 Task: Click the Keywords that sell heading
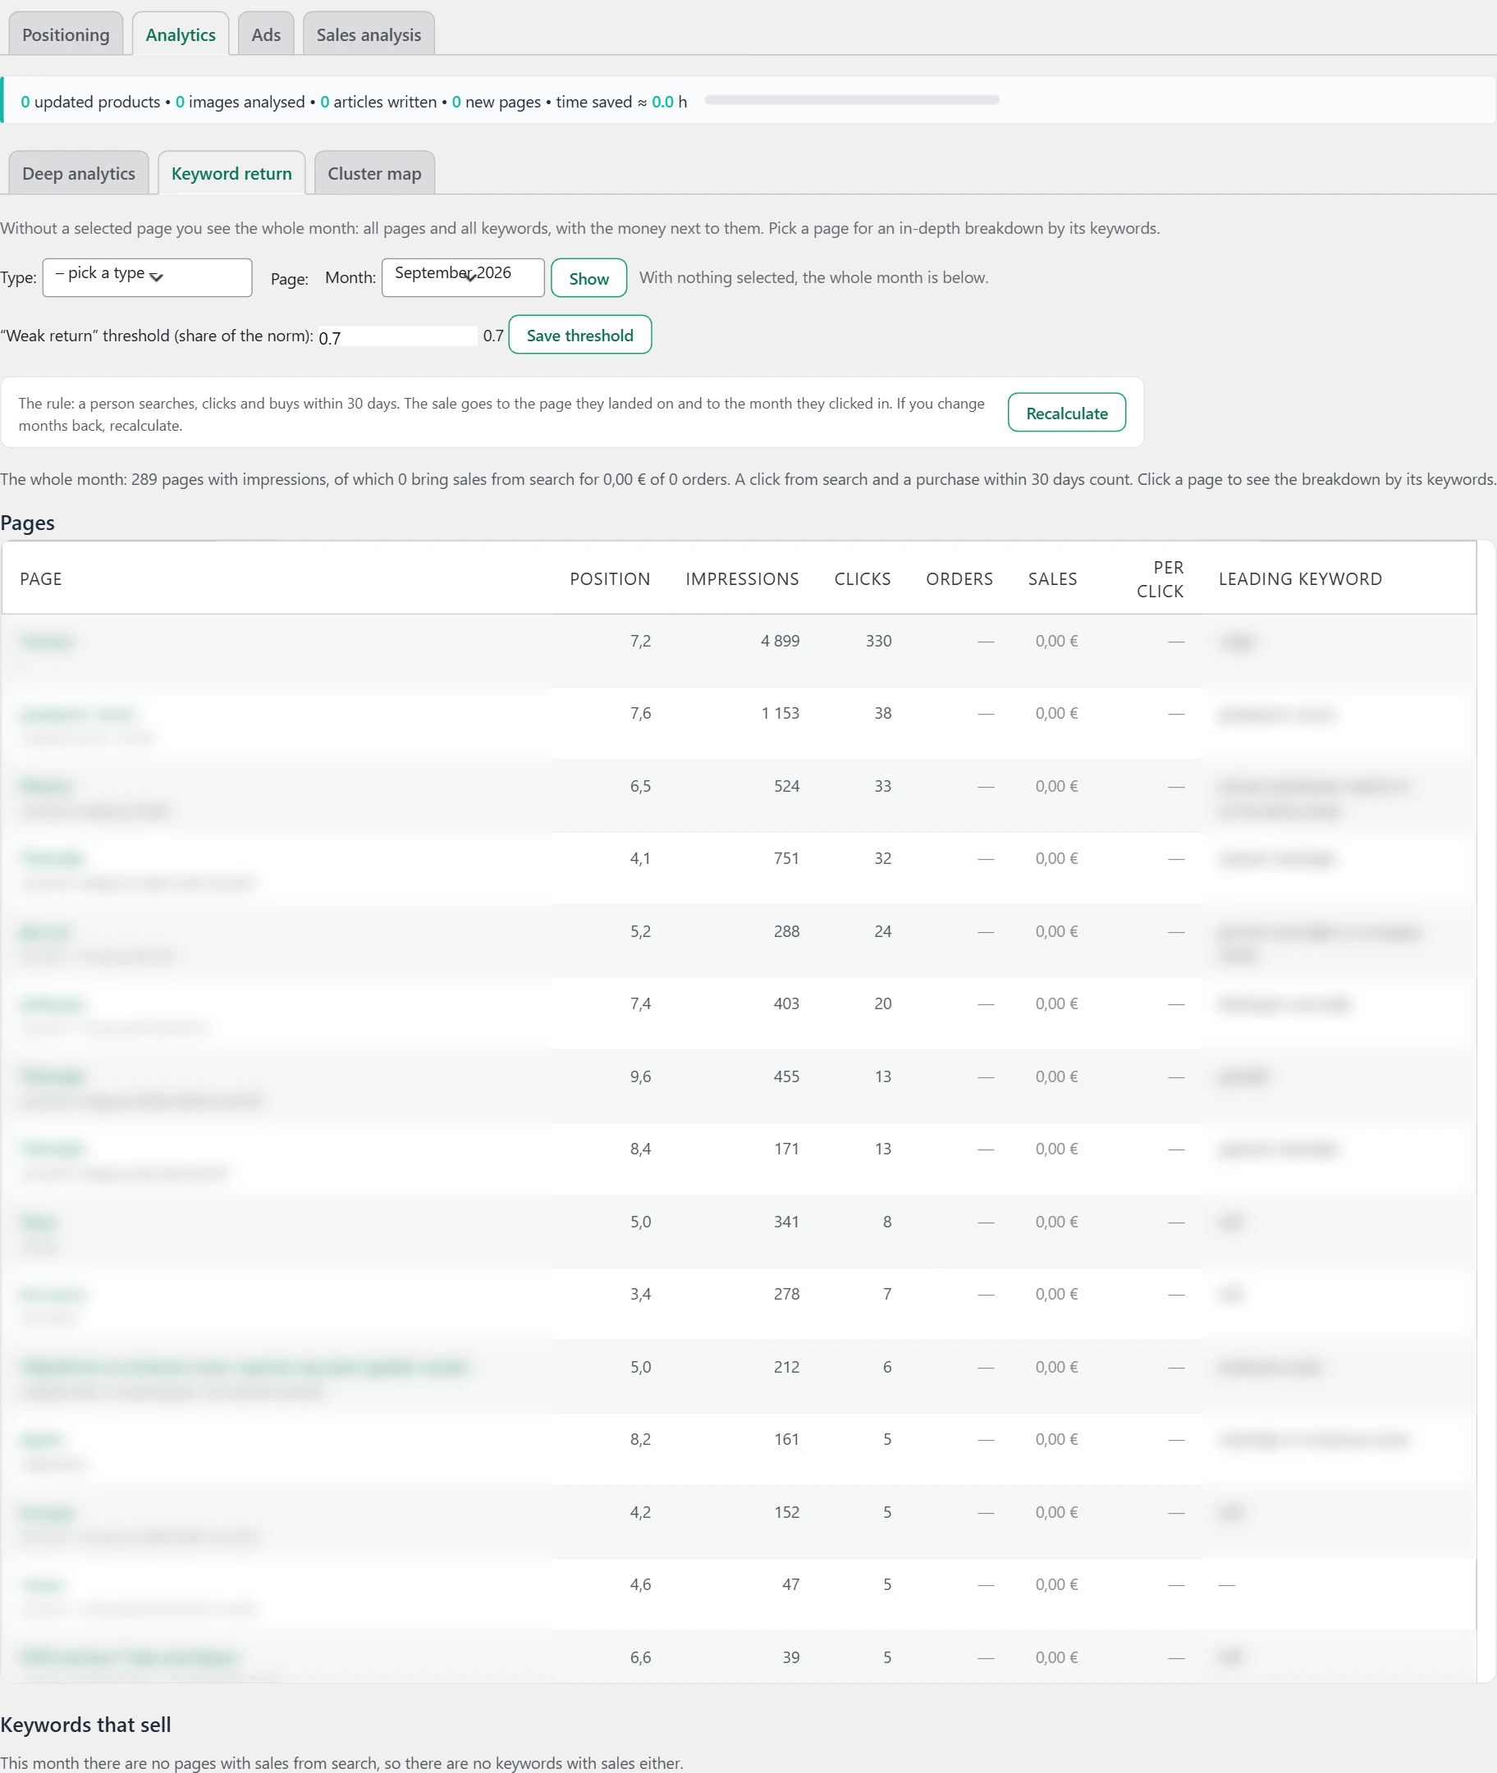(85, 1724)
